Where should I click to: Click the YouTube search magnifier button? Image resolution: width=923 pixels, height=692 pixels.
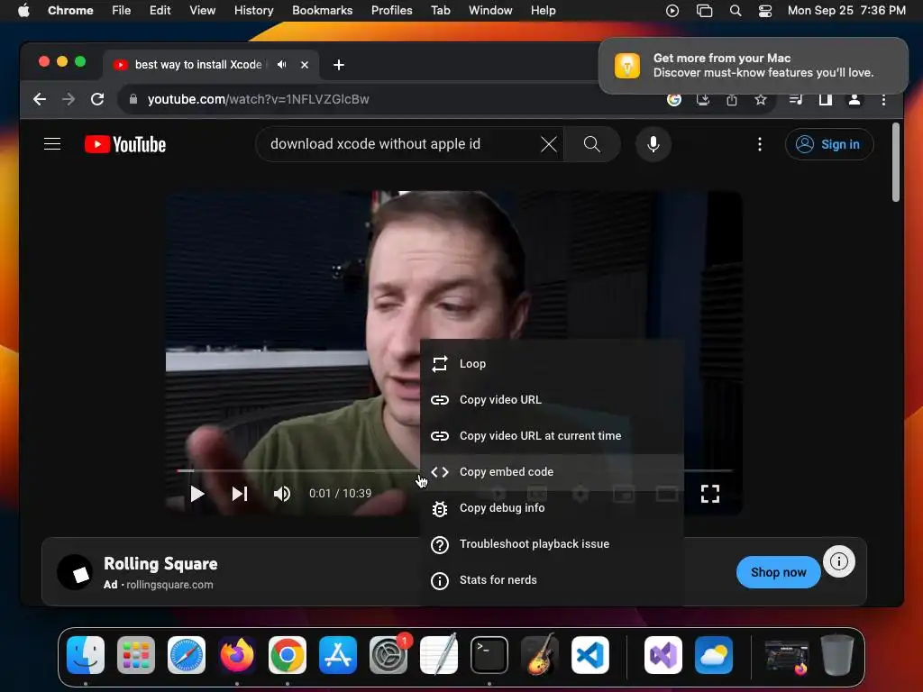(x=591, y=144)
